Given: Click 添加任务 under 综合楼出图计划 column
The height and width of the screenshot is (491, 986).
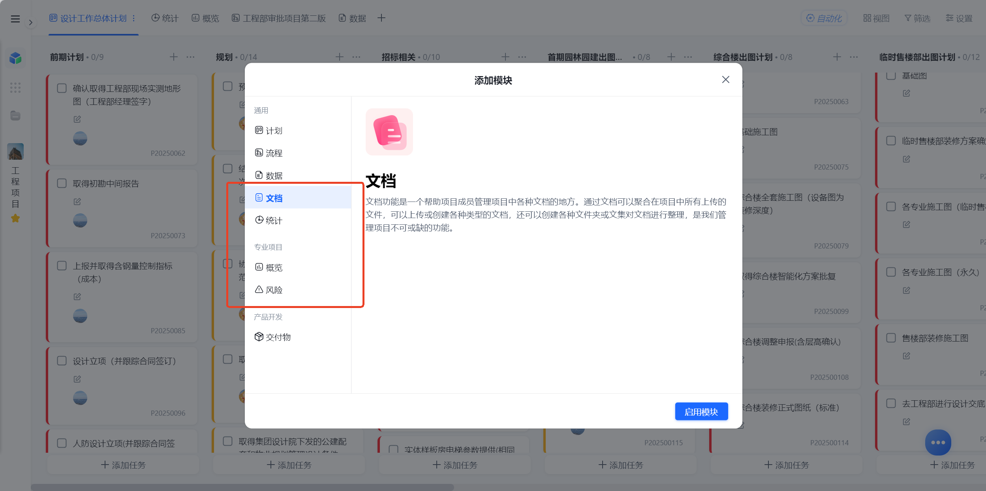Looking at the screenshot, I should click(x=787, y=465).
